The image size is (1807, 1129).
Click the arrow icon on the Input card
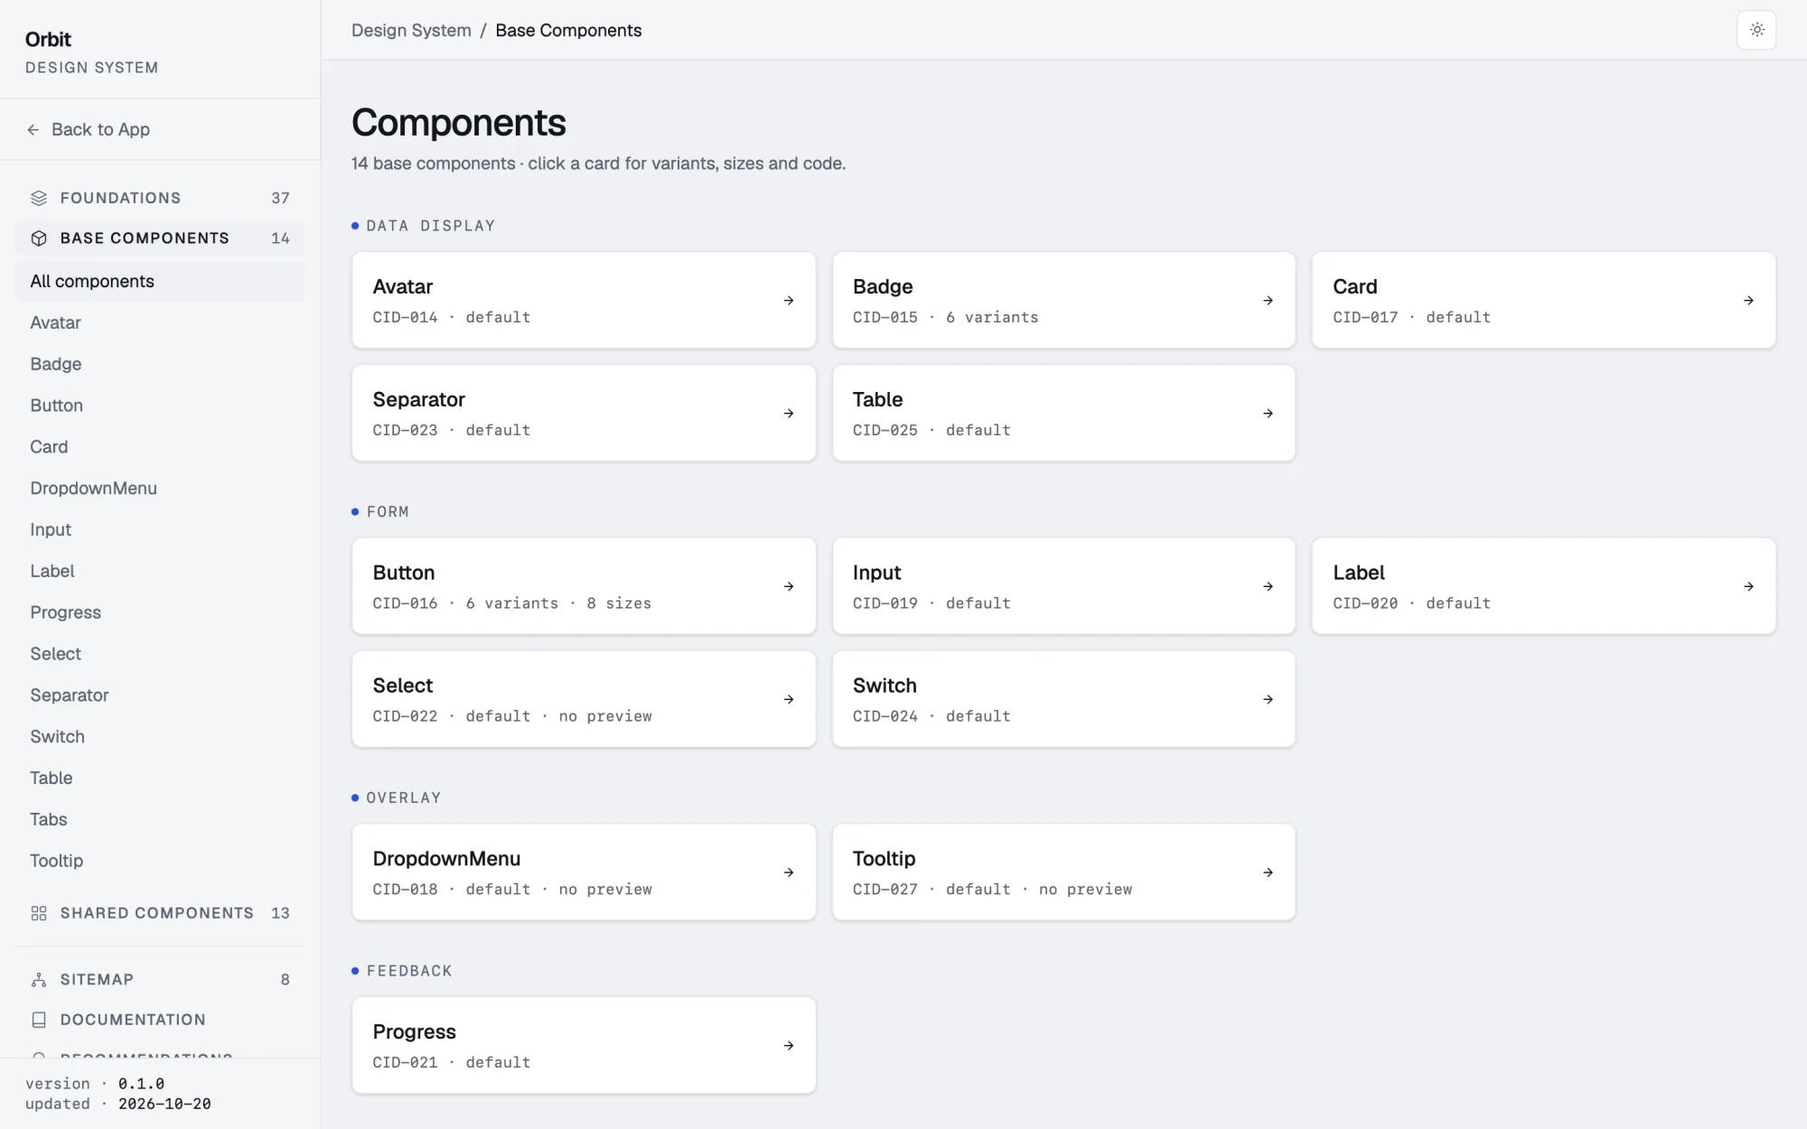1269,587
